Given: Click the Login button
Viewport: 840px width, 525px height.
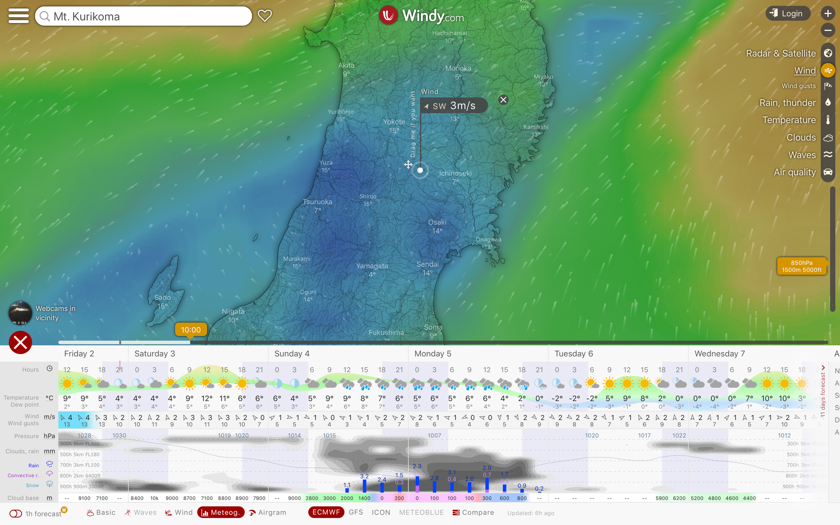Looking at the screenshot, I should tap(788, 13).
